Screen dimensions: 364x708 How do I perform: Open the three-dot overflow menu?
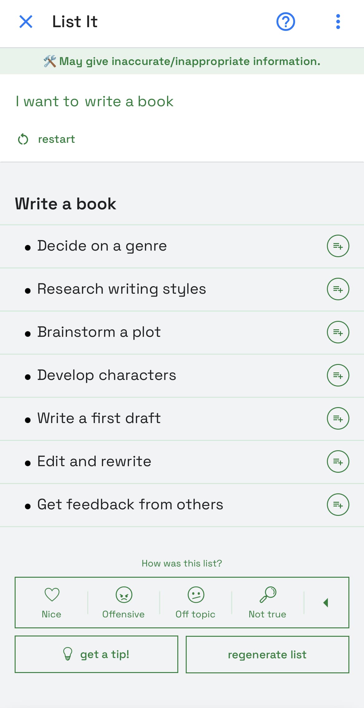tap(338, 22)
